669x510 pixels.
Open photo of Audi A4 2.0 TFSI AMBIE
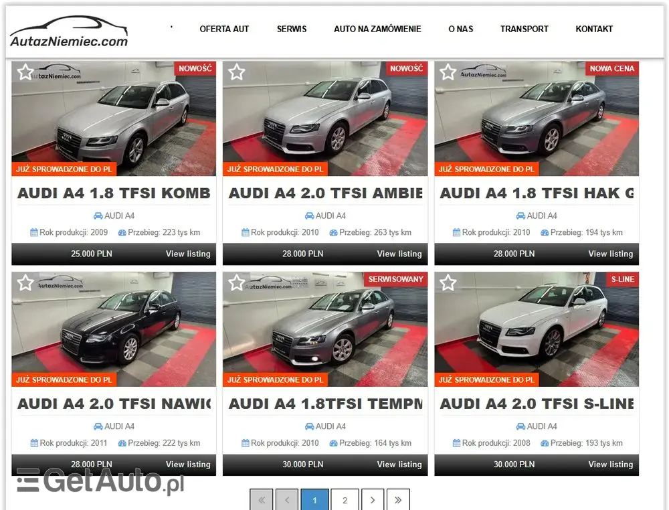click(x=325, y=118)
